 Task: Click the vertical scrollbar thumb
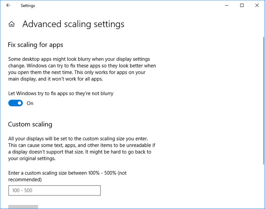tap(263, 100)
